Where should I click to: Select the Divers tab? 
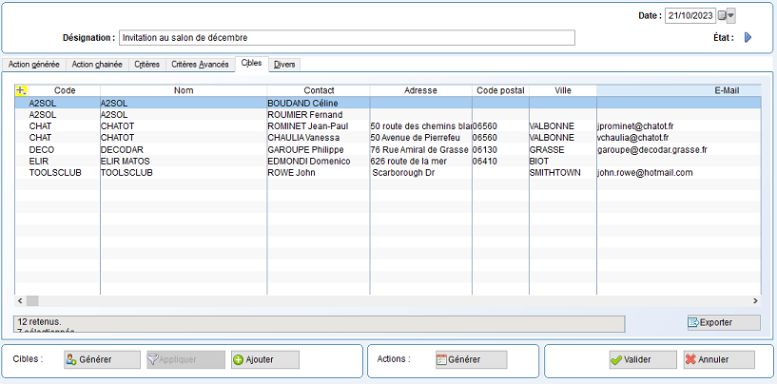(284, 65)
